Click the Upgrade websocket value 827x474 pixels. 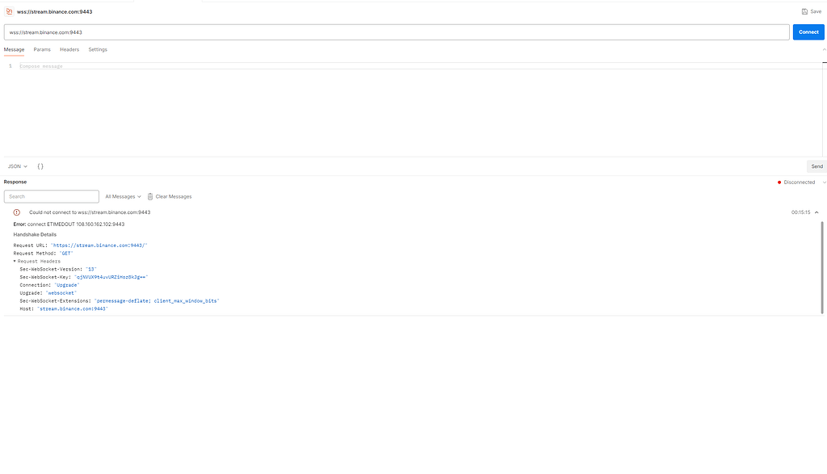(x=61, y=293)
